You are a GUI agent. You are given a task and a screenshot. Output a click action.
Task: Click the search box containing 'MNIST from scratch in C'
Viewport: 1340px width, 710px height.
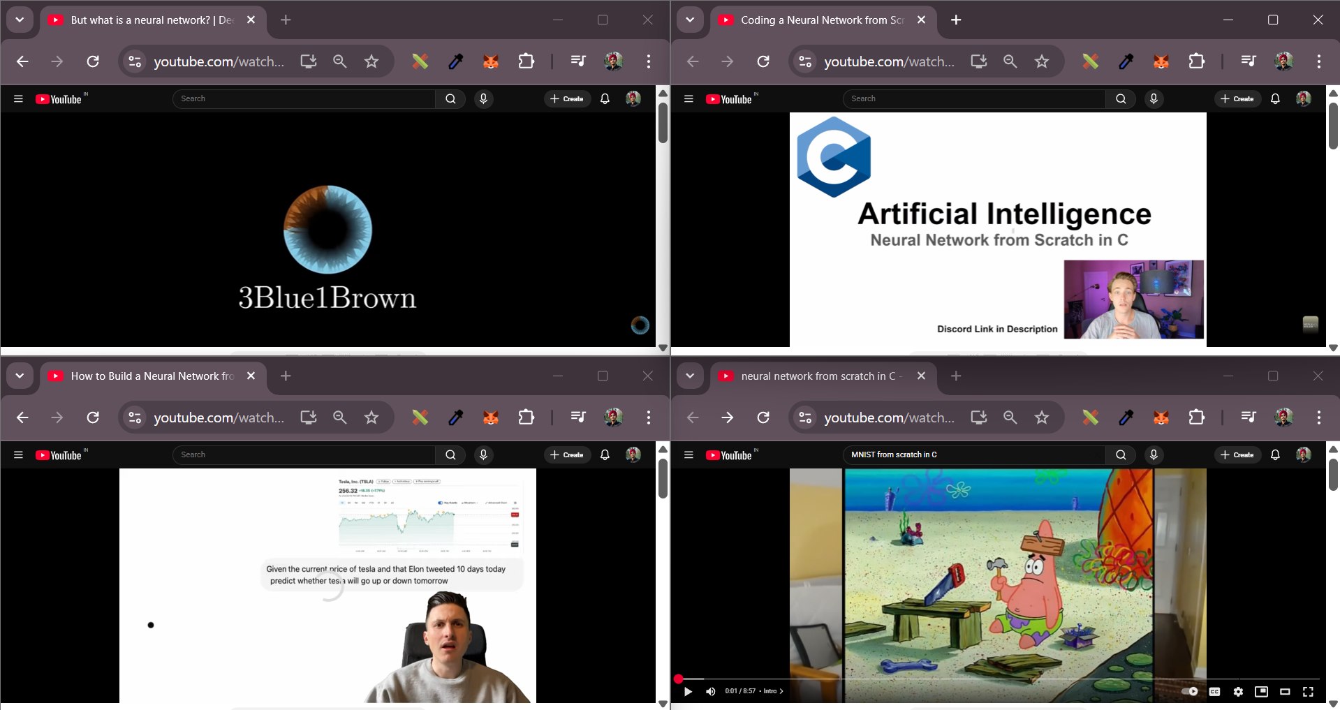[x=974, y=454]
